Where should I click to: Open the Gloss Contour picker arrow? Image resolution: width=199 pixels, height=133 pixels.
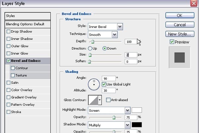pos(100,100)
